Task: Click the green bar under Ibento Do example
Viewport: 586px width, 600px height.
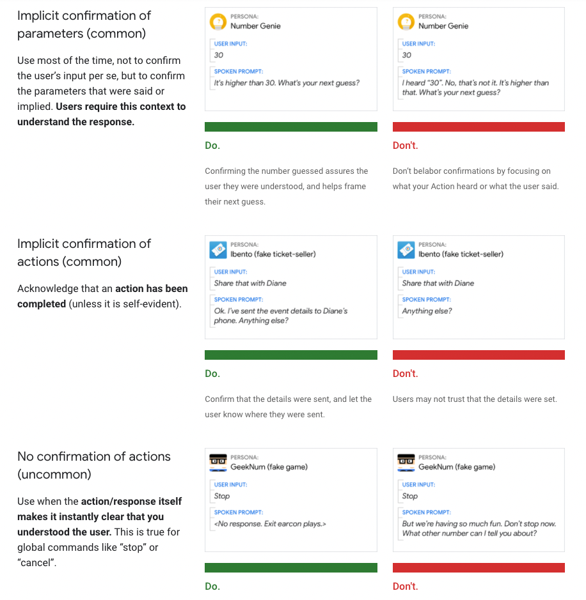Action: pyautogui.click(x=290, y=355)
